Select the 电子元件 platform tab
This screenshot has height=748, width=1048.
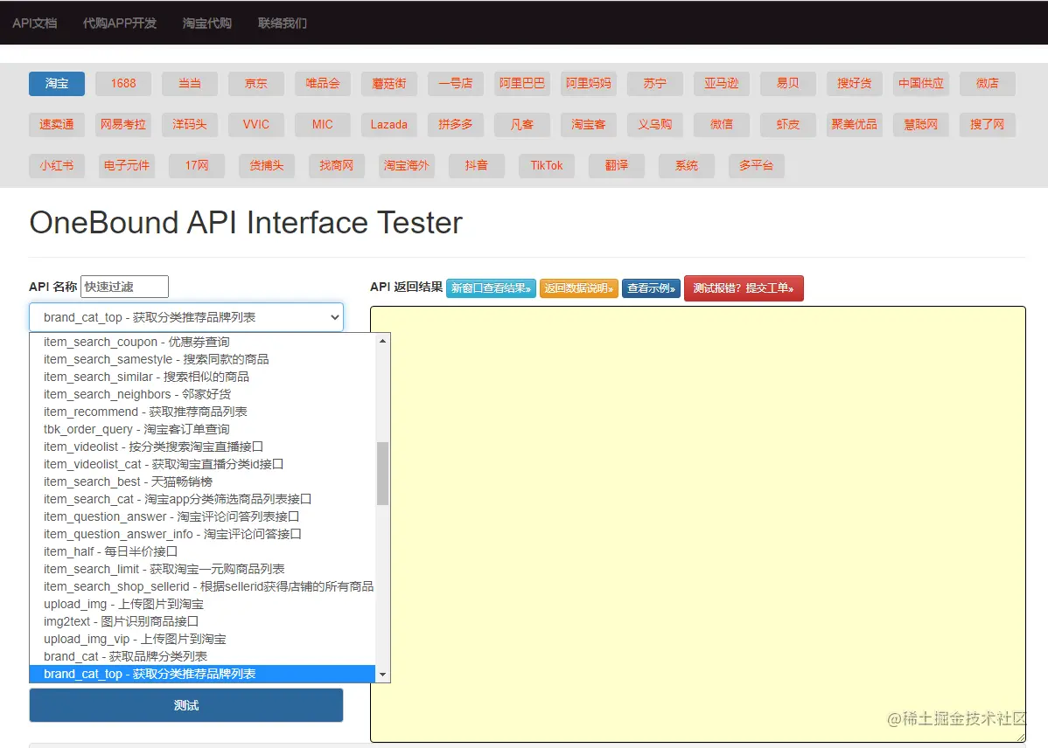coord(127,166)
